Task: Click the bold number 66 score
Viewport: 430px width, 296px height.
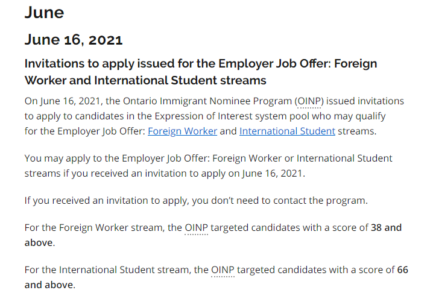Action: [x=403, y=269]
